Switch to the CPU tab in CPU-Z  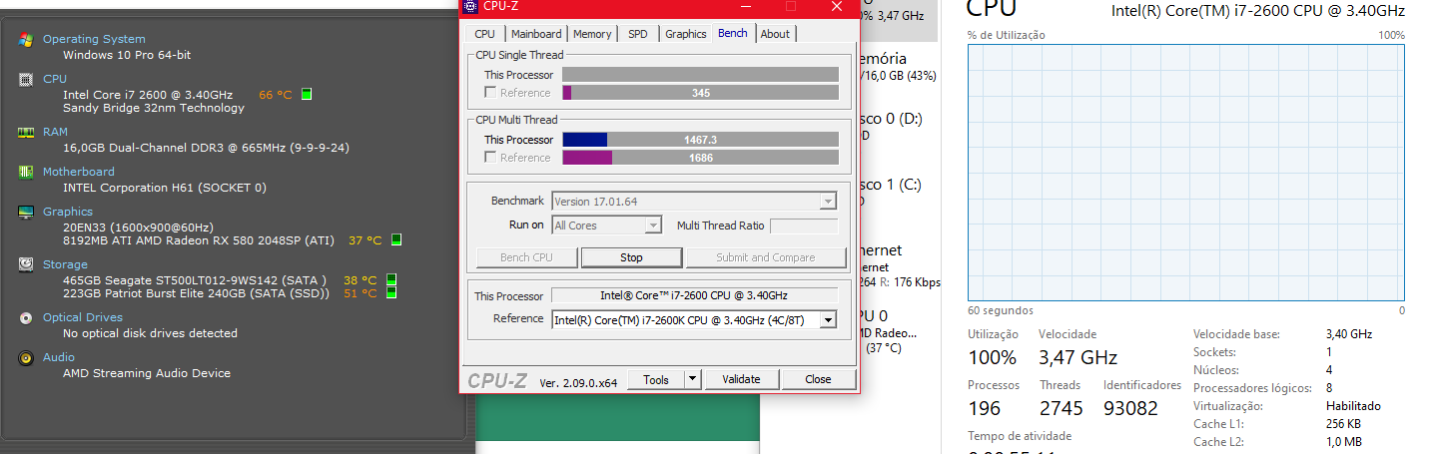point(484,34)
